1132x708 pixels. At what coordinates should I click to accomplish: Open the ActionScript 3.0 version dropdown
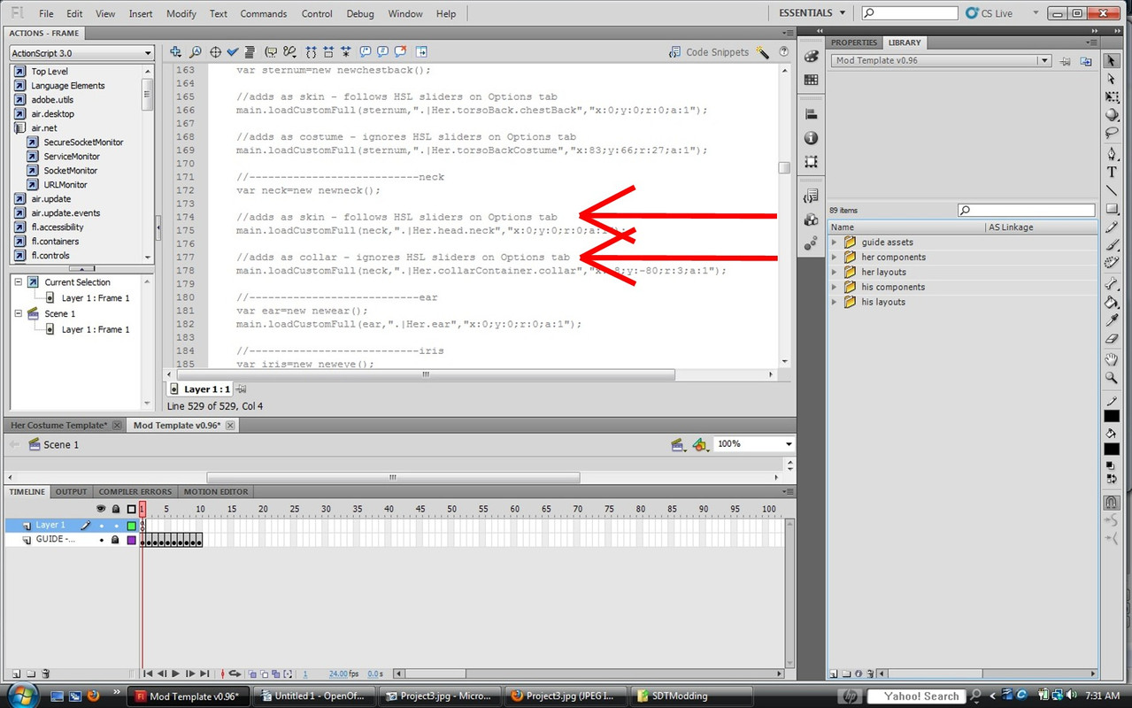click(81, 53)
